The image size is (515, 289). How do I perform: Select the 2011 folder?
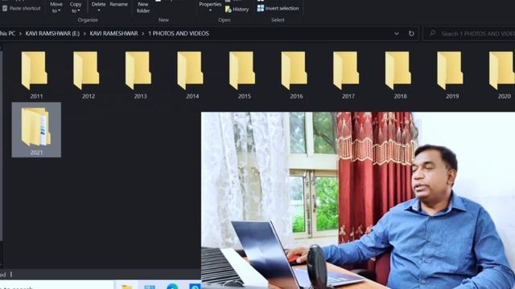coord(35,75)
